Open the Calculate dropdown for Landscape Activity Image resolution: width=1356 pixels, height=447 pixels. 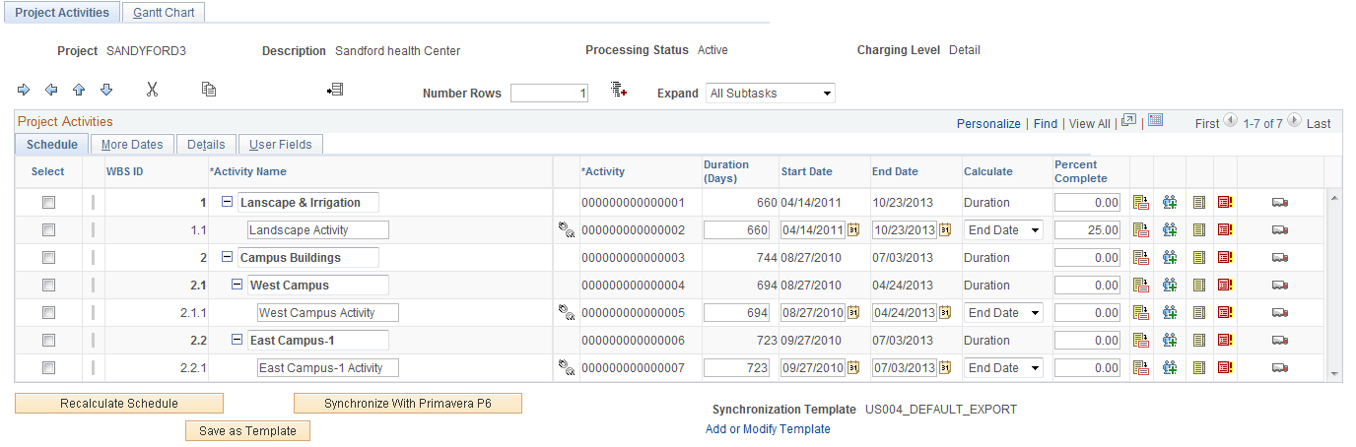[1003, 229]
